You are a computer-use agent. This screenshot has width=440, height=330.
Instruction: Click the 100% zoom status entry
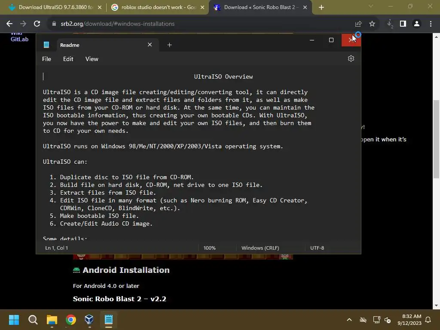click(x=209, y=248)
